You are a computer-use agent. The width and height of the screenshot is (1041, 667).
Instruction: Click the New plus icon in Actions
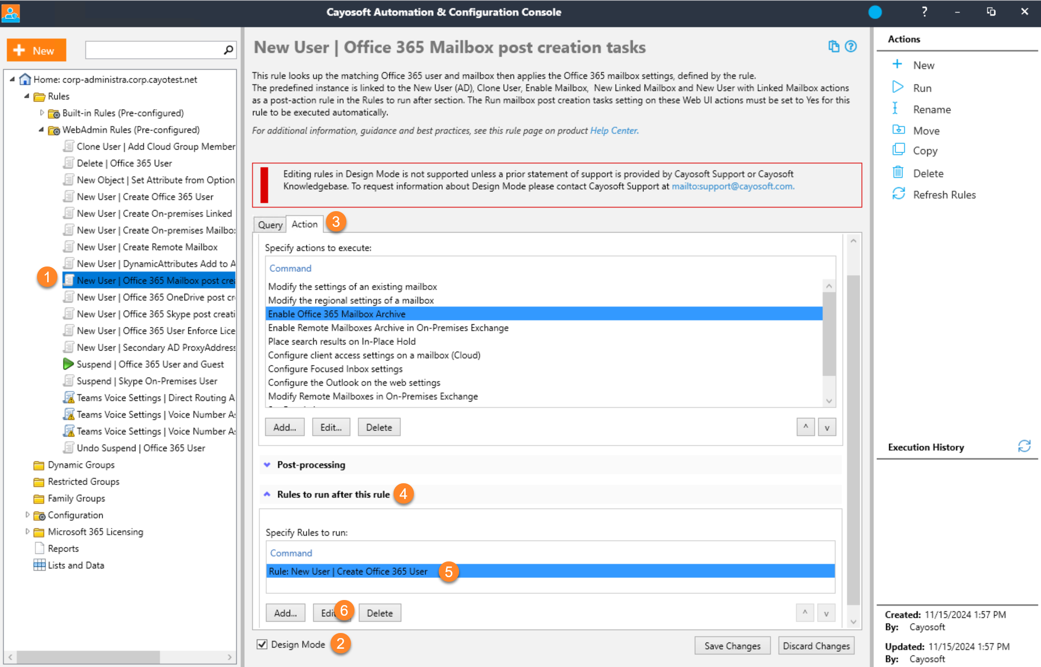897,64
